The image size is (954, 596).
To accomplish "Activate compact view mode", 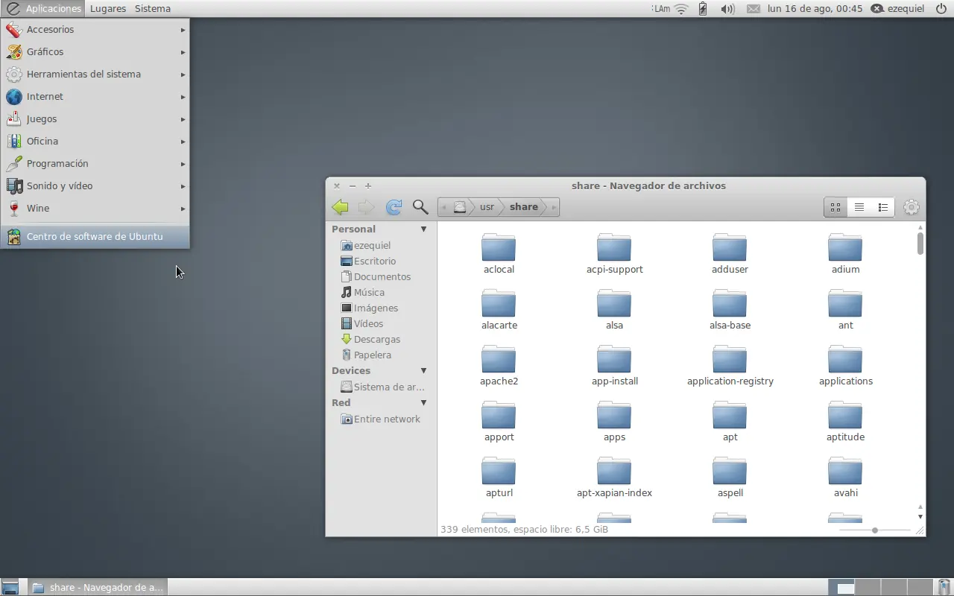I will (x=882, y=206).
